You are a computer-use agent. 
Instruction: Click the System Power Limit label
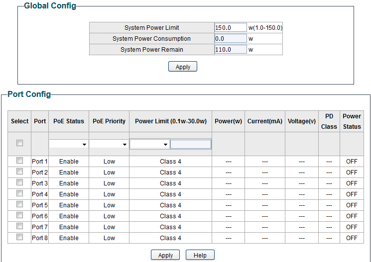[152, 28]
